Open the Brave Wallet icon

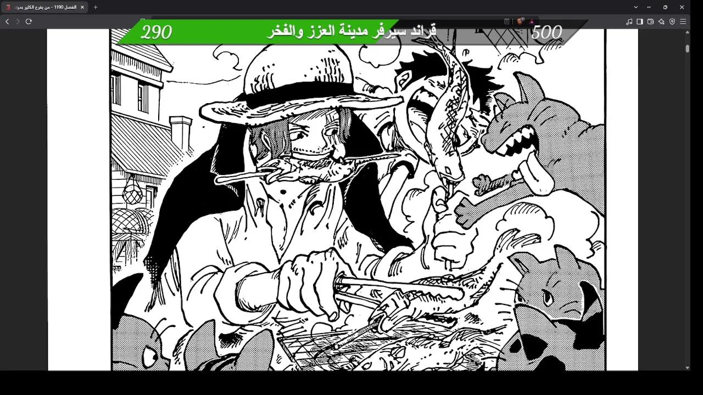(651, 21)
